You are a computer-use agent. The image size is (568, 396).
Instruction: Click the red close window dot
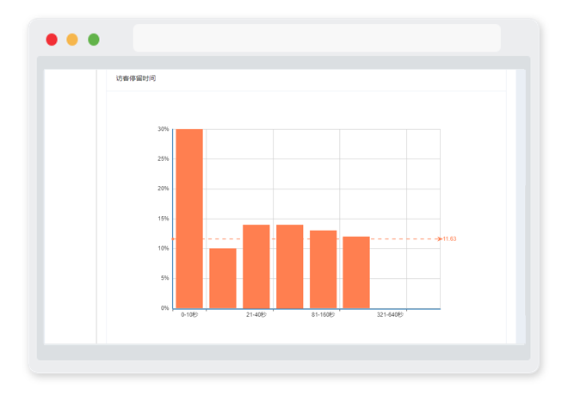coord(52,40)
